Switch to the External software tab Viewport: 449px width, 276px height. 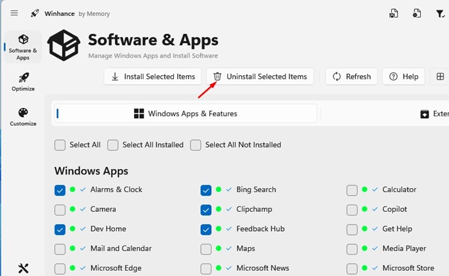point(433,114)
